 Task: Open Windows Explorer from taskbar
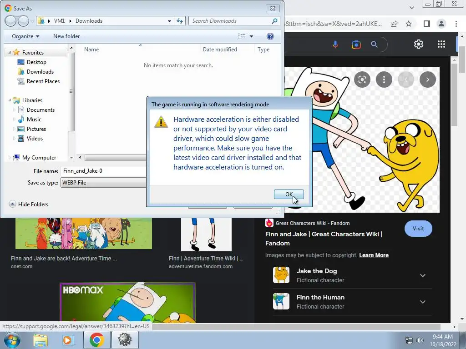pos(41,340)
